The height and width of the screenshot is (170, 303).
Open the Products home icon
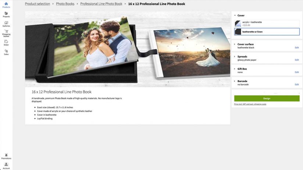[x=6, y=4]
